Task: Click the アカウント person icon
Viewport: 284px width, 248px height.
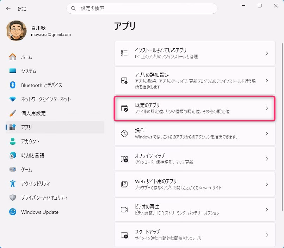Action: coord(13,141)
